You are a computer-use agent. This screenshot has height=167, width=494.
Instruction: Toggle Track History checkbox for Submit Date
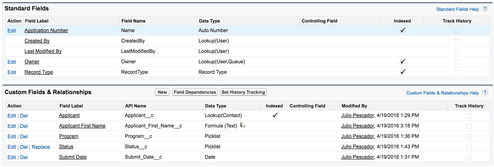(x=469, y=157)
